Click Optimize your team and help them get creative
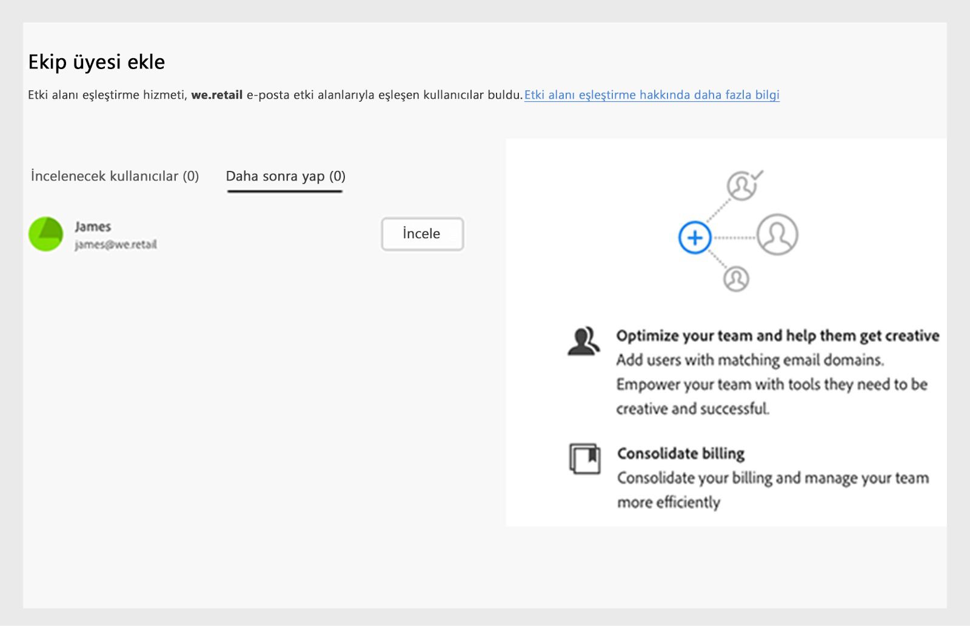The width and height of the screenshot is (970, 626). click(778, 336)
